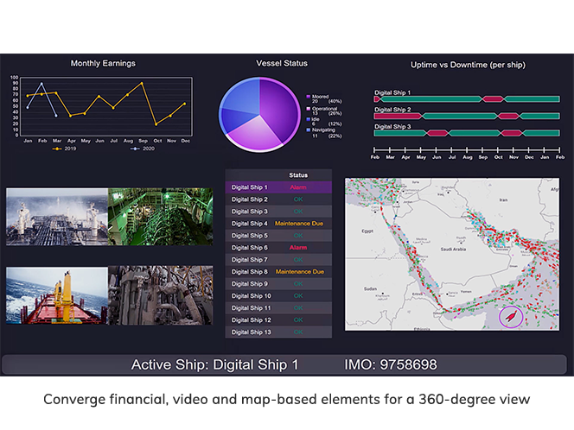This screenshot has width=574, height=430.
Task: Click the Idle legend marker
Action: click(308, 119)
